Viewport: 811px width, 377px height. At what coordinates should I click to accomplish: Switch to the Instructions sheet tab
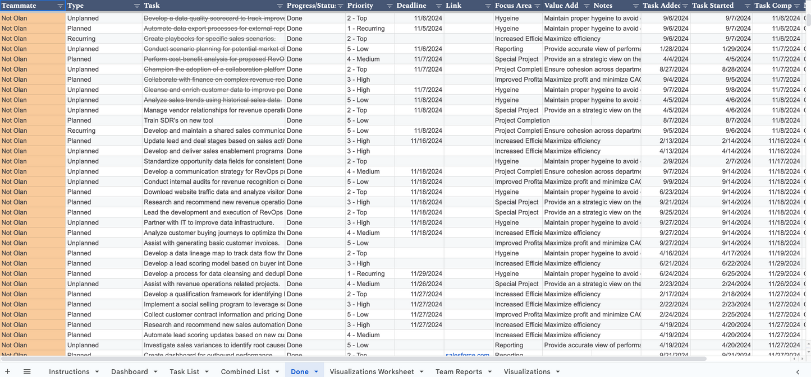click(69, 372)
